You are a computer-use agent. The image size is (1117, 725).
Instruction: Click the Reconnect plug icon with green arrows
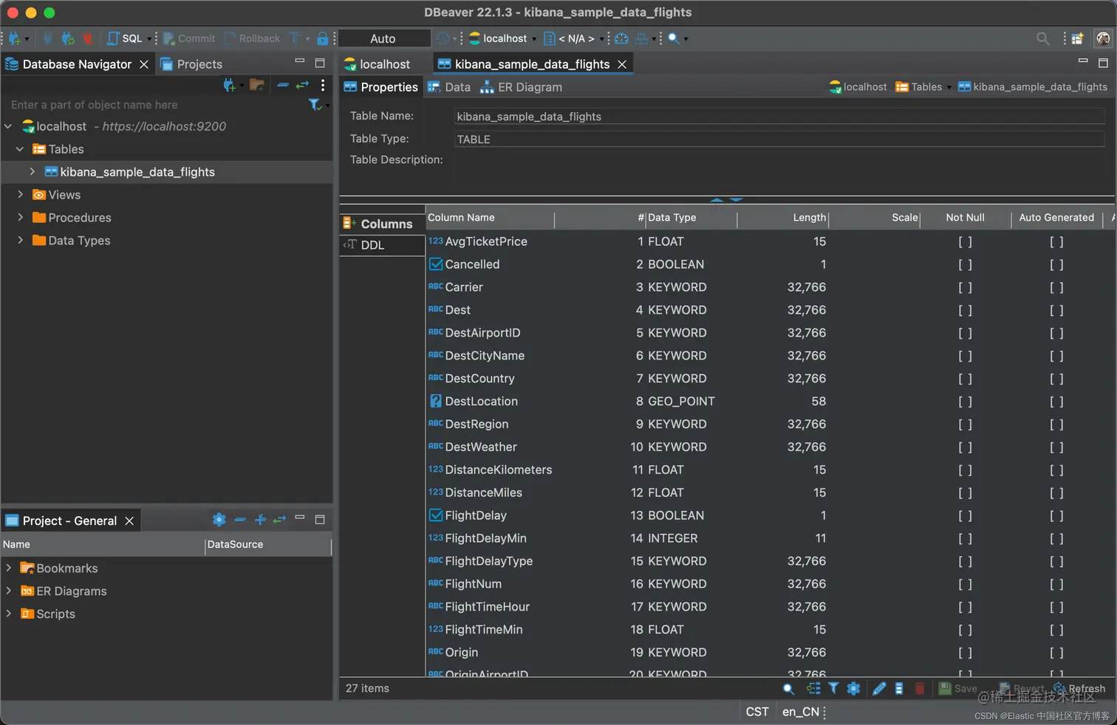(x=68, y=38)
